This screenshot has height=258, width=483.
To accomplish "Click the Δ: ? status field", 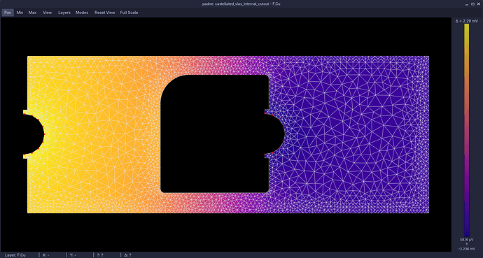I will pos(128,255).
